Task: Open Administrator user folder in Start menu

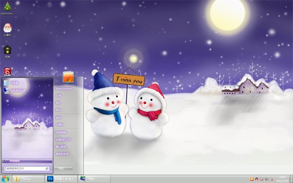Action: [64, 89]
